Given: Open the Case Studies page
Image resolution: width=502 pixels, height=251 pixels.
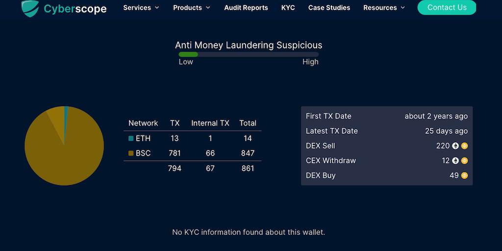Looking at the screenshot, I should (329, 8).
